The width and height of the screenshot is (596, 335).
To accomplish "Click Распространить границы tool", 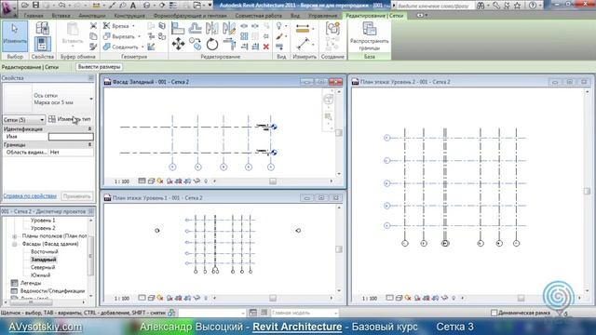I will (x=369, y=36).
